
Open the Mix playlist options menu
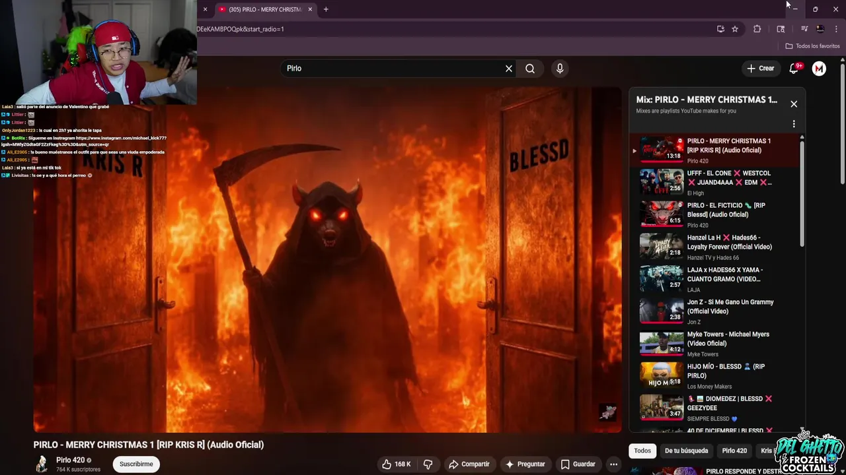(x=794, y=124)
